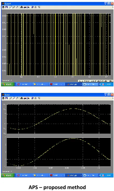
Task: Click signal selection icon in lower Scope
Action: pos(39,98)
